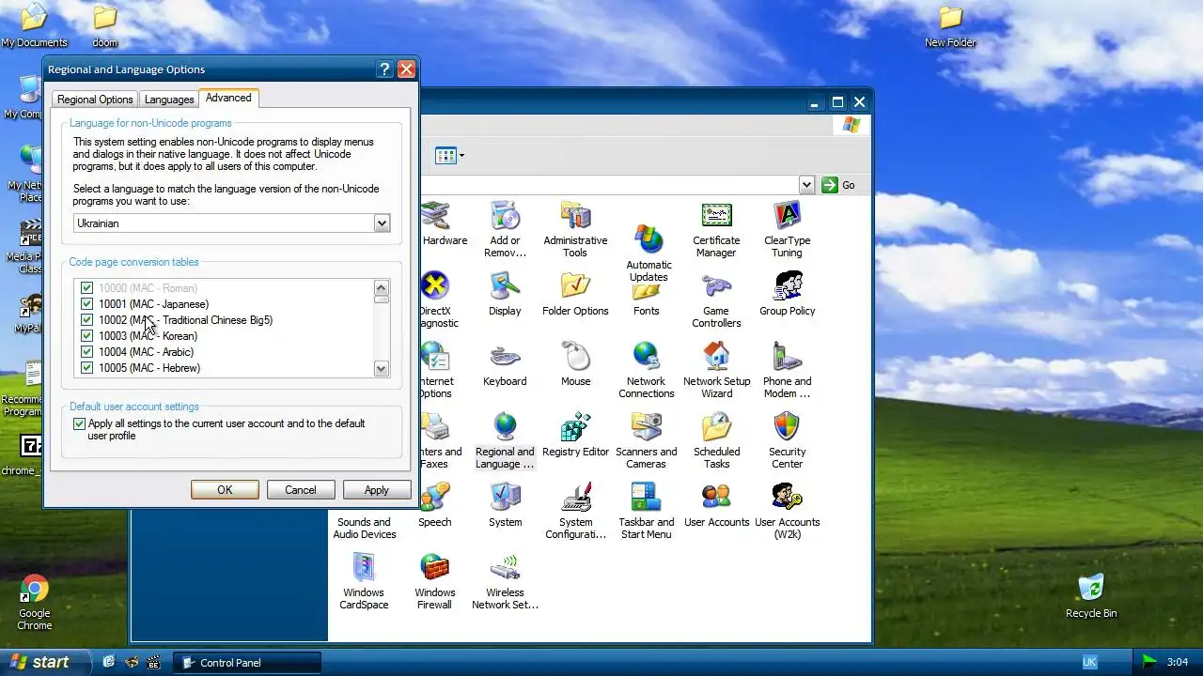Click the Apply button
The height and width of the screenshot is (676, 1203).
click(x=376, y=490)
